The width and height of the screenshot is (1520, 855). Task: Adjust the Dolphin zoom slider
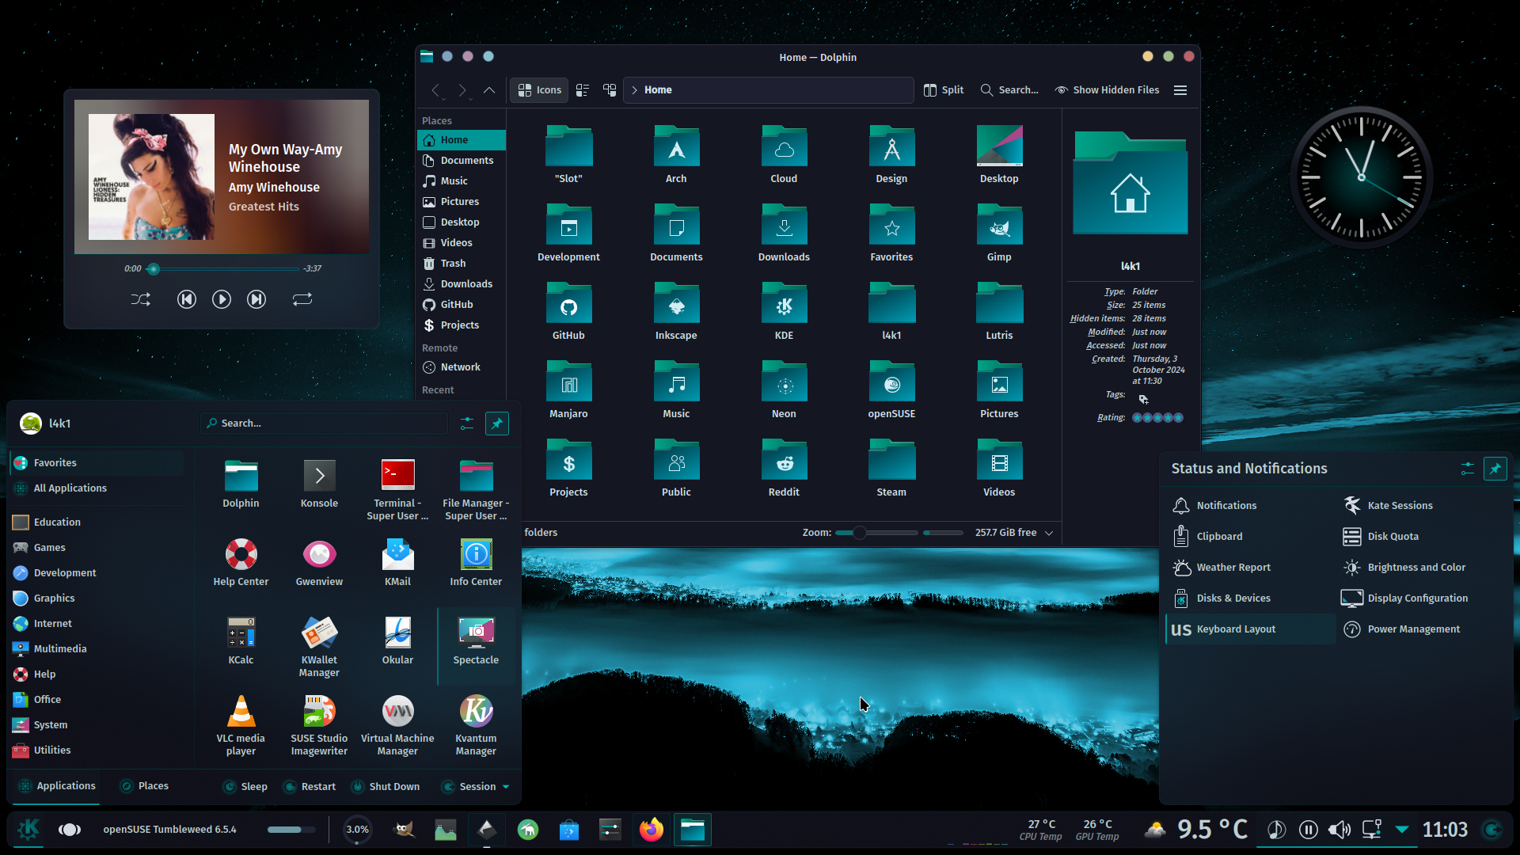pos(876,533)
